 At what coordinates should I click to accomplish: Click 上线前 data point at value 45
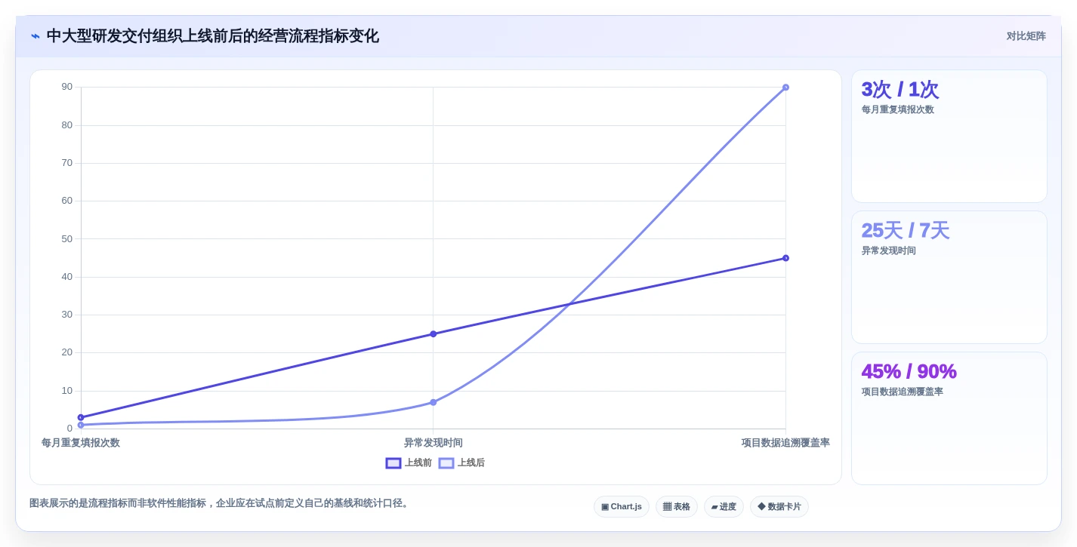[x=785, y=258]
